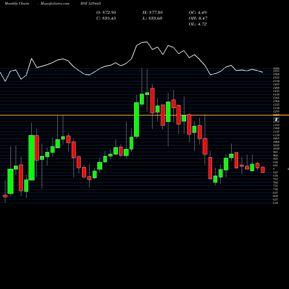Select the open price value 'O: 872.95'
289x289 pixels.
pyautogui.click(x=106, y=13)
